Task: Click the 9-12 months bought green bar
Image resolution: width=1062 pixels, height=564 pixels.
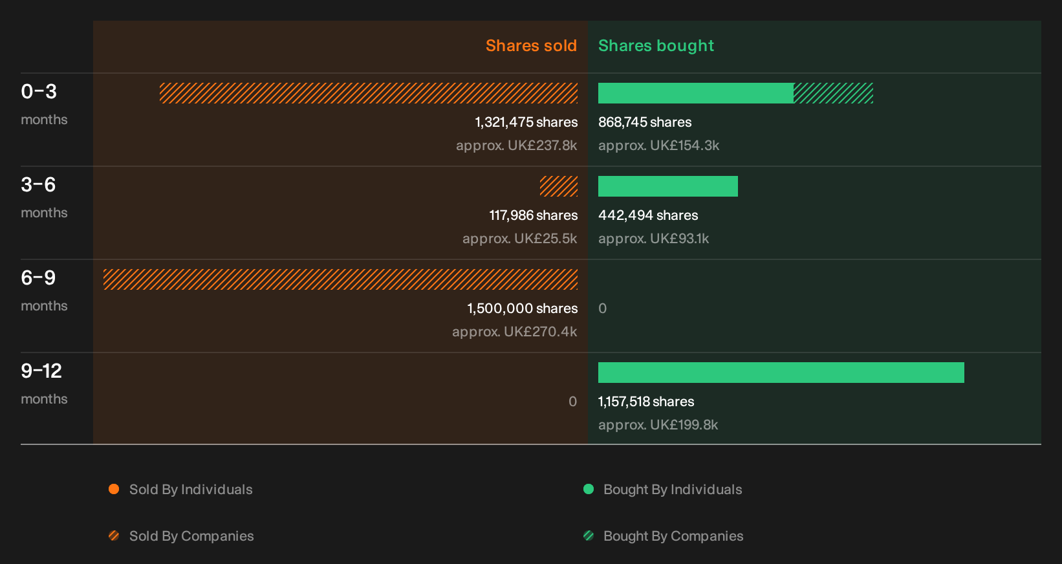Action: [x=781, y=373]
